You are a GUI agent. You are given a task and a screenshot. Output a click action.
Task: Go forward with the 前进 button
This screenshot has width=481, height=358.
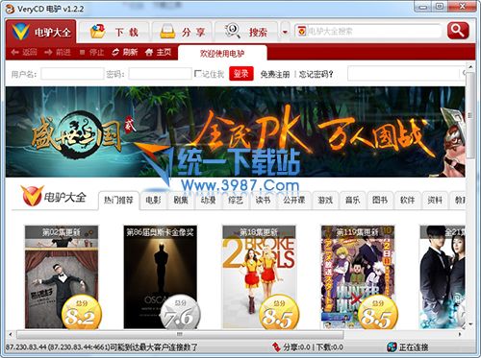click(x=58, y=52)
